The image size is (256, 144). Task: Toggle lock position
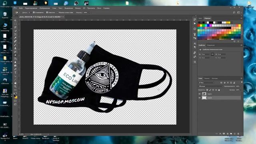213,90
